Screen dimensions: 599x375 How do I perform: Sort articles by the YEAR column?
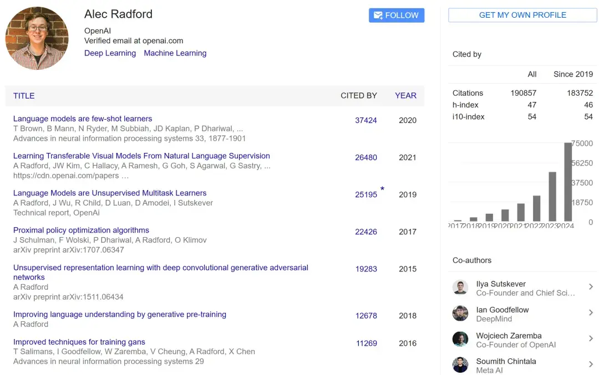(x=405, y=95)
